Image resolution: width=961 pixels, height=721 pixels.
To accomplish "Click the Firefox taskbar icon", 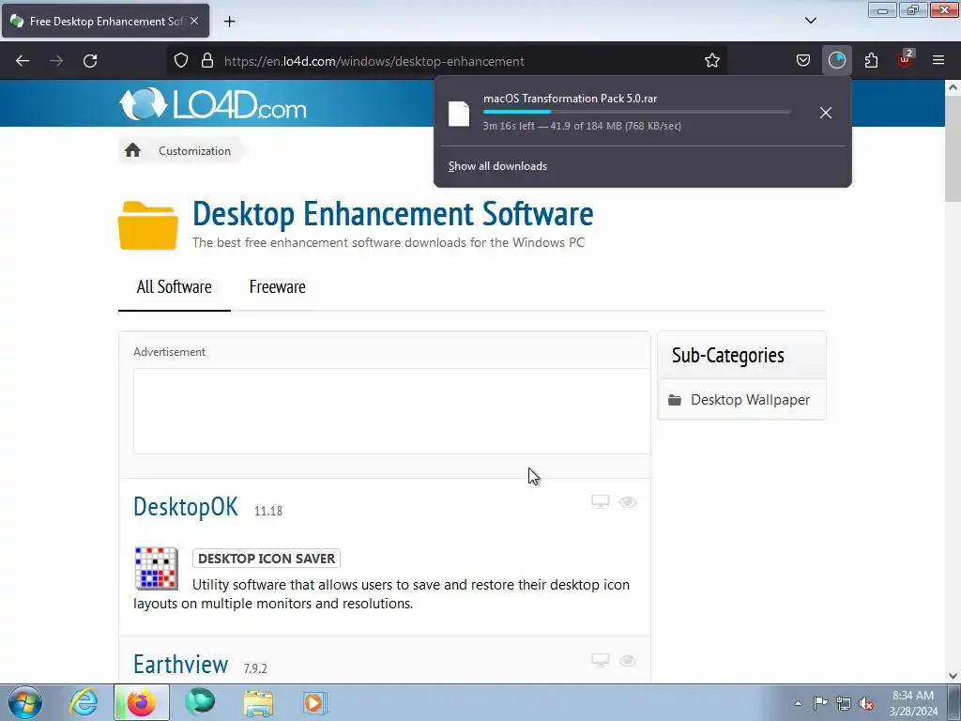I will tap(141, 702).
